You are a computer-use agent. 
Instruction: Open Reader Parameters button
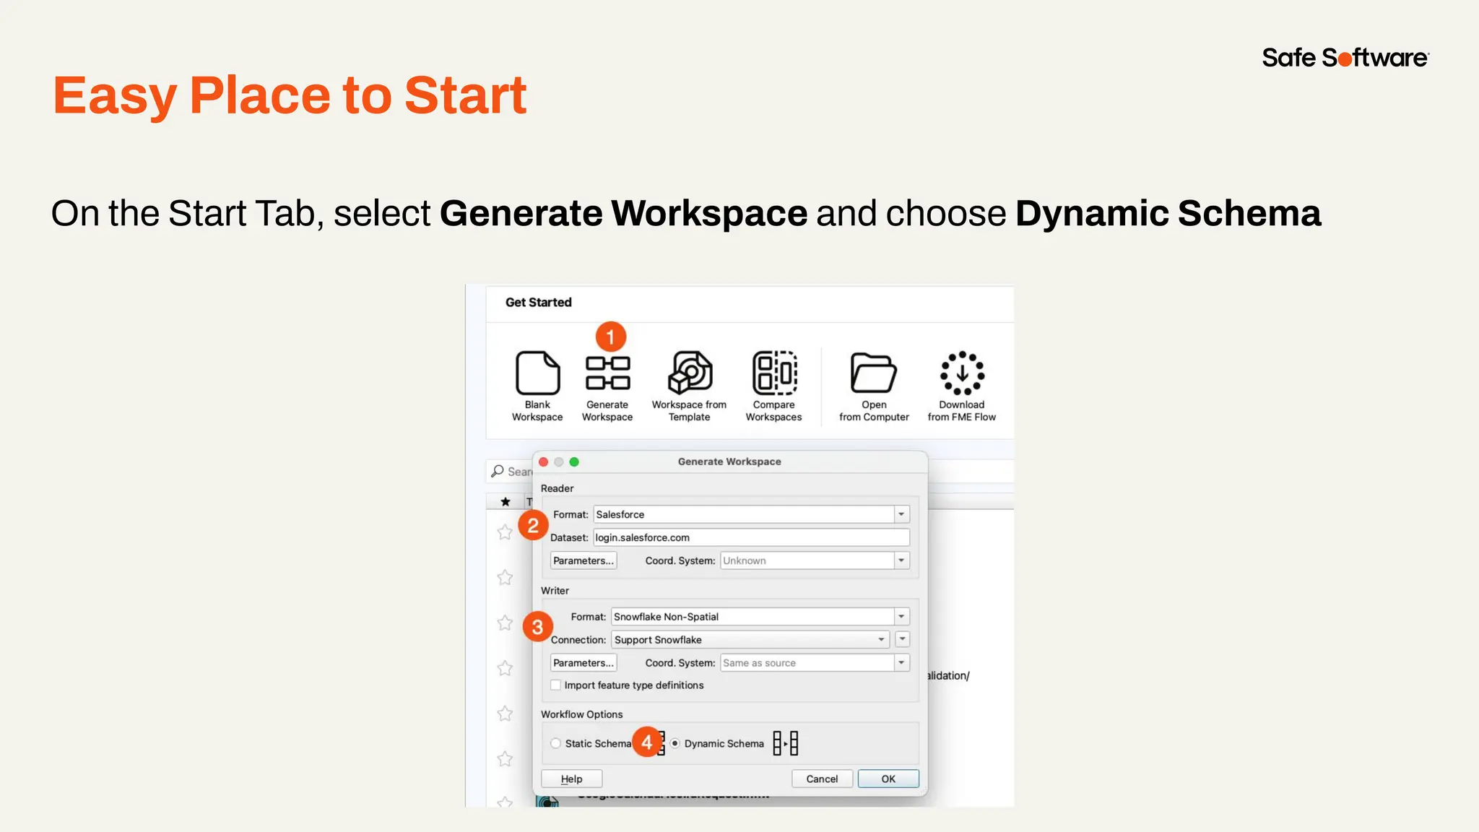coord(584,560)
